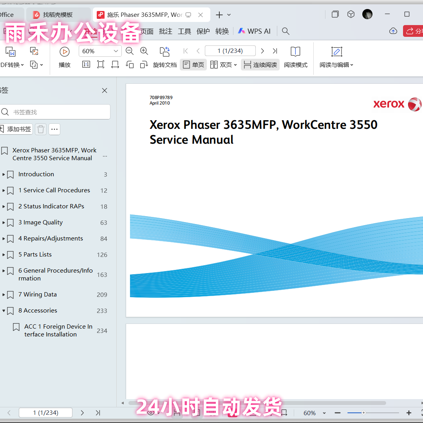Click the cloud upload icon
The height and width of the screenshot is (423, 423).
point(393,31)
